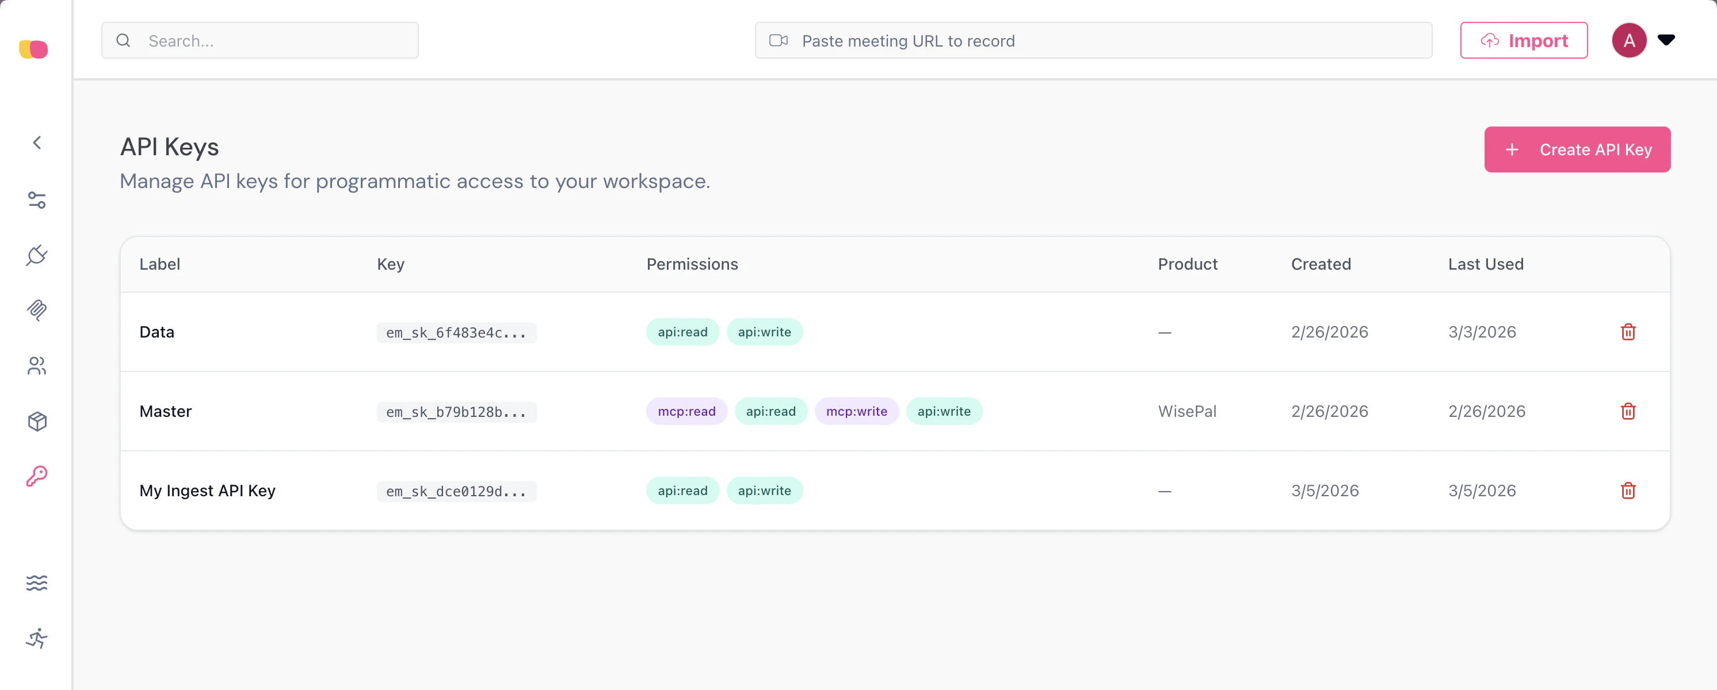Open the team members sidebar icon

click(37, 366)
